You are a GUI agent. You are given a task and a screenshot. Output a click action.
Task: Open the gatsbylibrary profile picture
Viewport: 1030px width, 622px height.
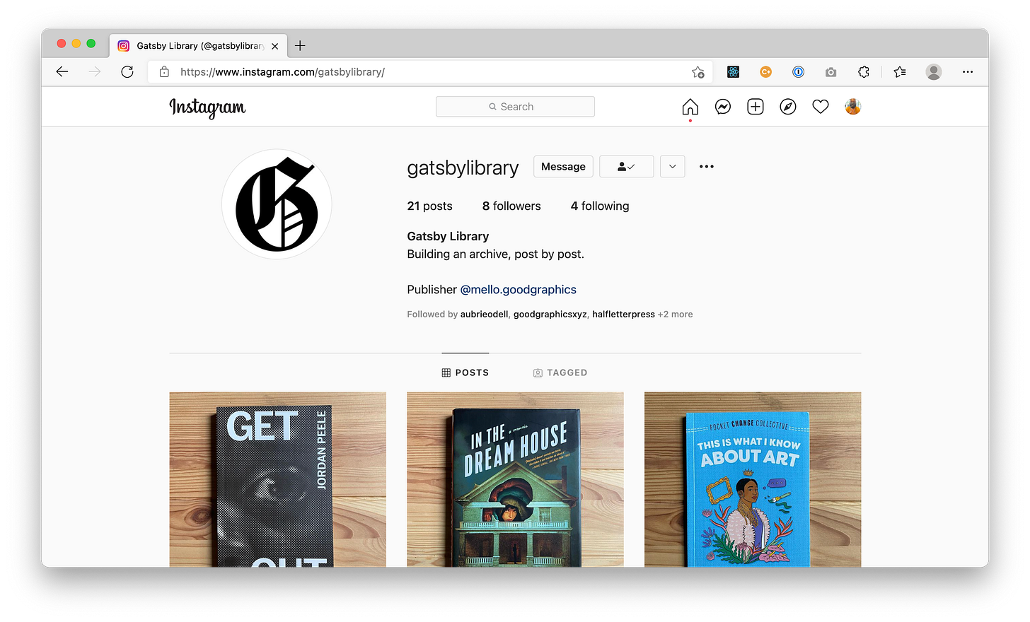[x=277, y=204]
